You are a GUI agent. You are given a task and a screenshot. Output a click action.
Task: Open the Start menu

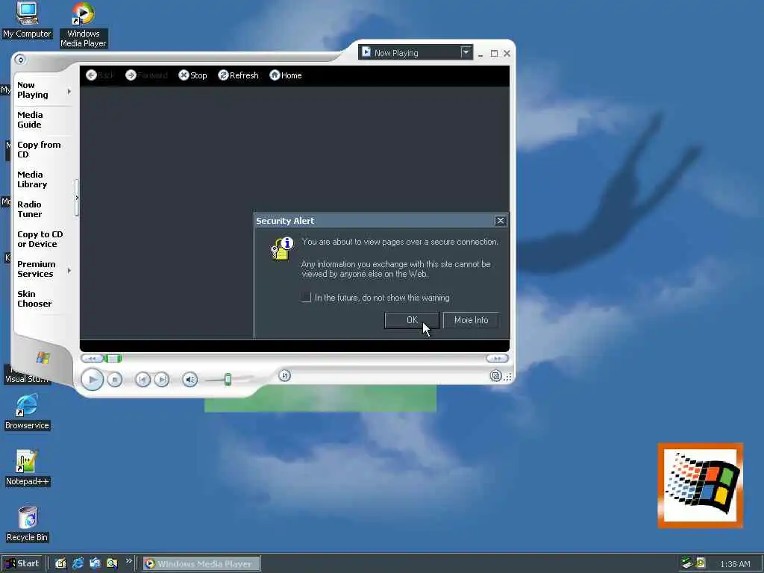(x=22, y=563)
